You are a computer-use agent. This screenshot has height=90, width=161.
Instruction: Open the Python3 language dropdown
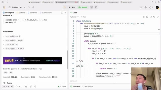coord(74,17)
